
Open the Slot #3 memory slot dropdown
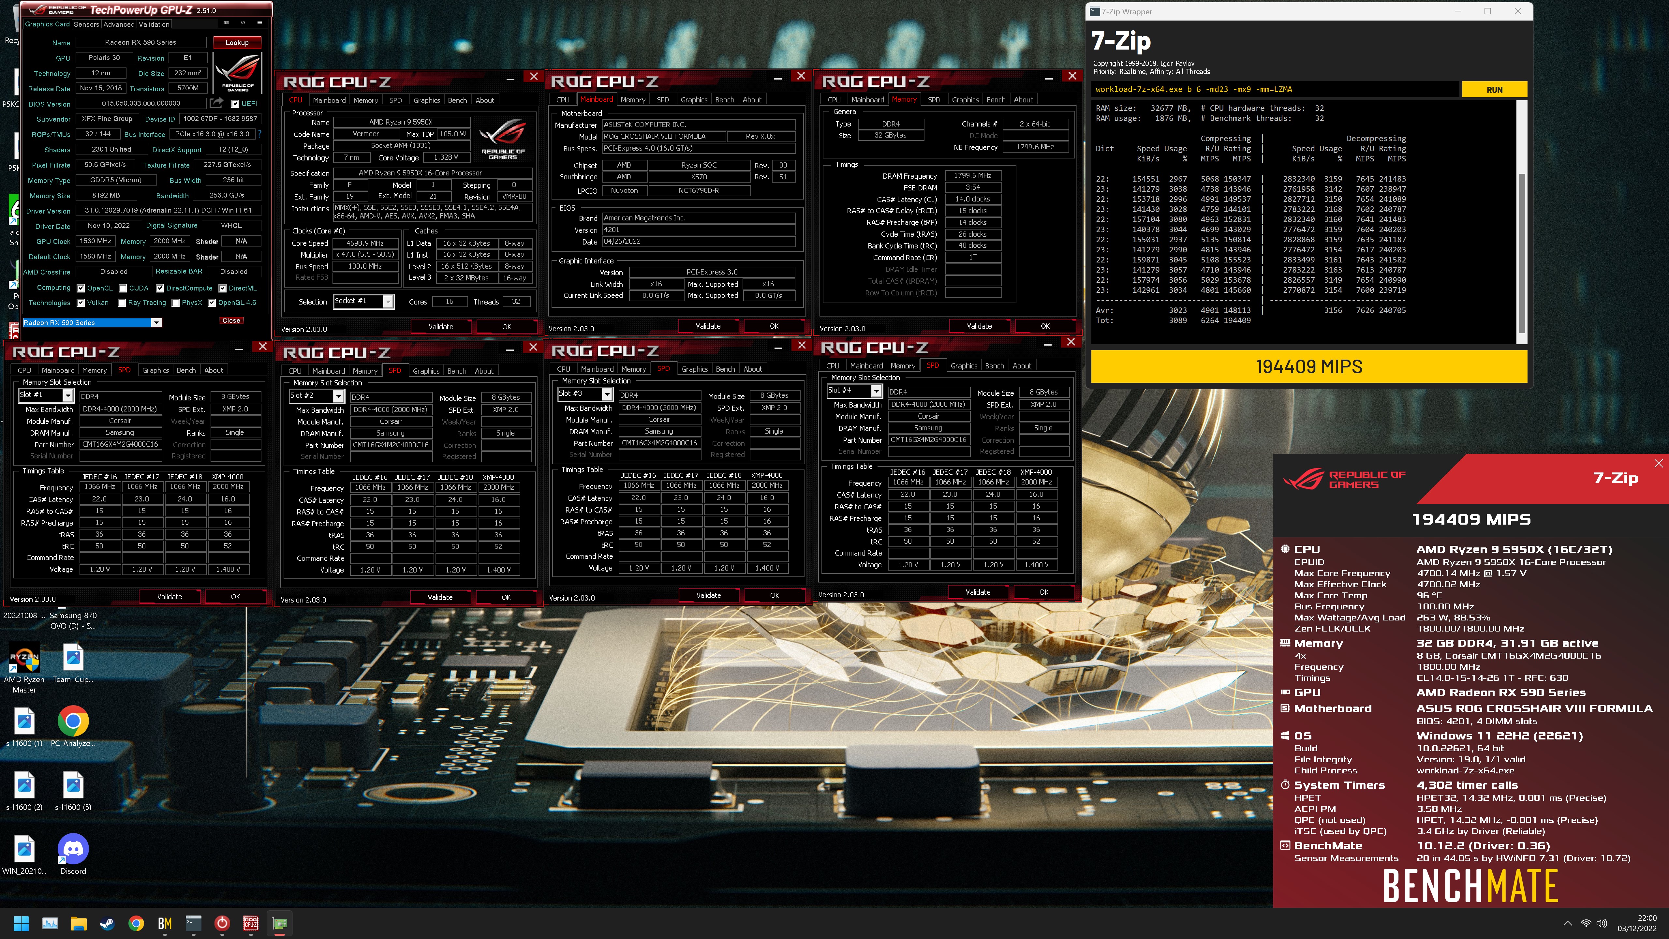pyautogui.click(x=585, y=394)
